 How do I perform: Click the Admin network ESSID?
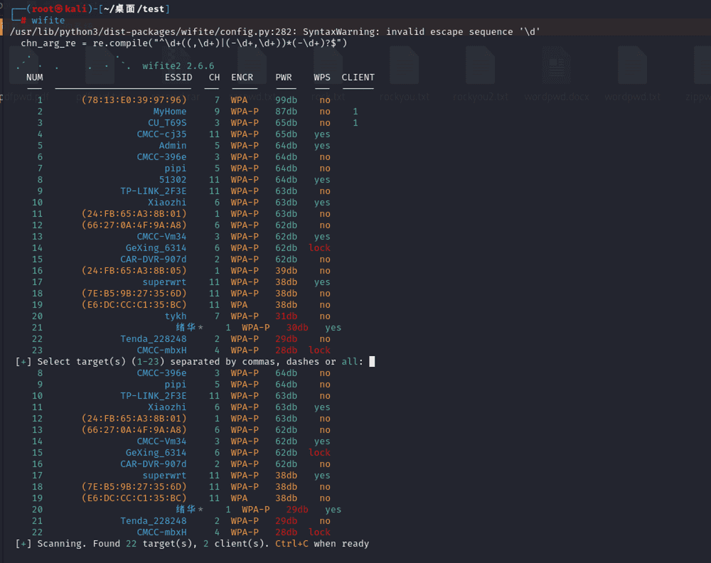(x=173, y=146)
